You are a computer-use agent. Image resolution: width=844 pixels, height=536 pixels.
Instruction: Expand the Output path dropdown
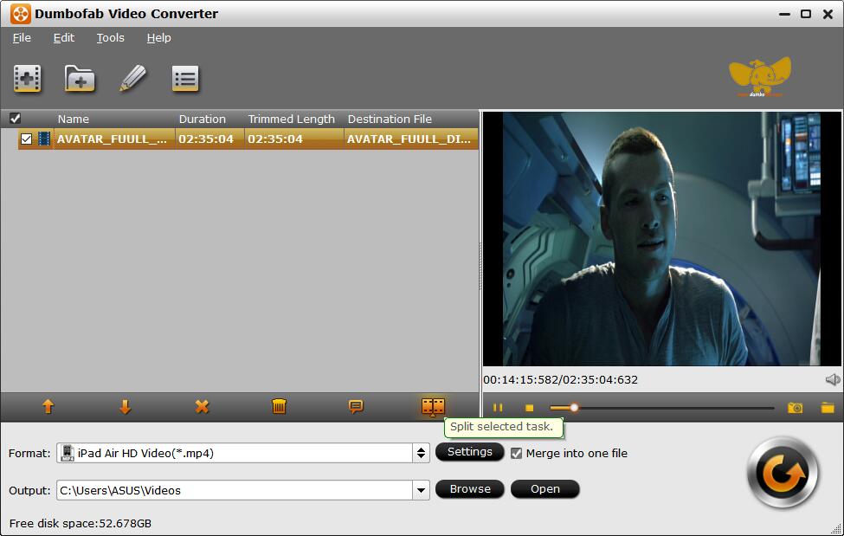point(421,490)
